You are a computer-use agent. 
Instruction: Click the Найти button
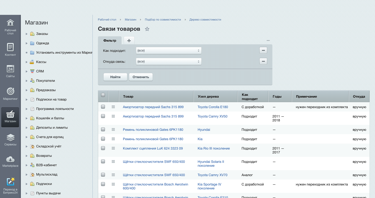click(x=115, y=77)
